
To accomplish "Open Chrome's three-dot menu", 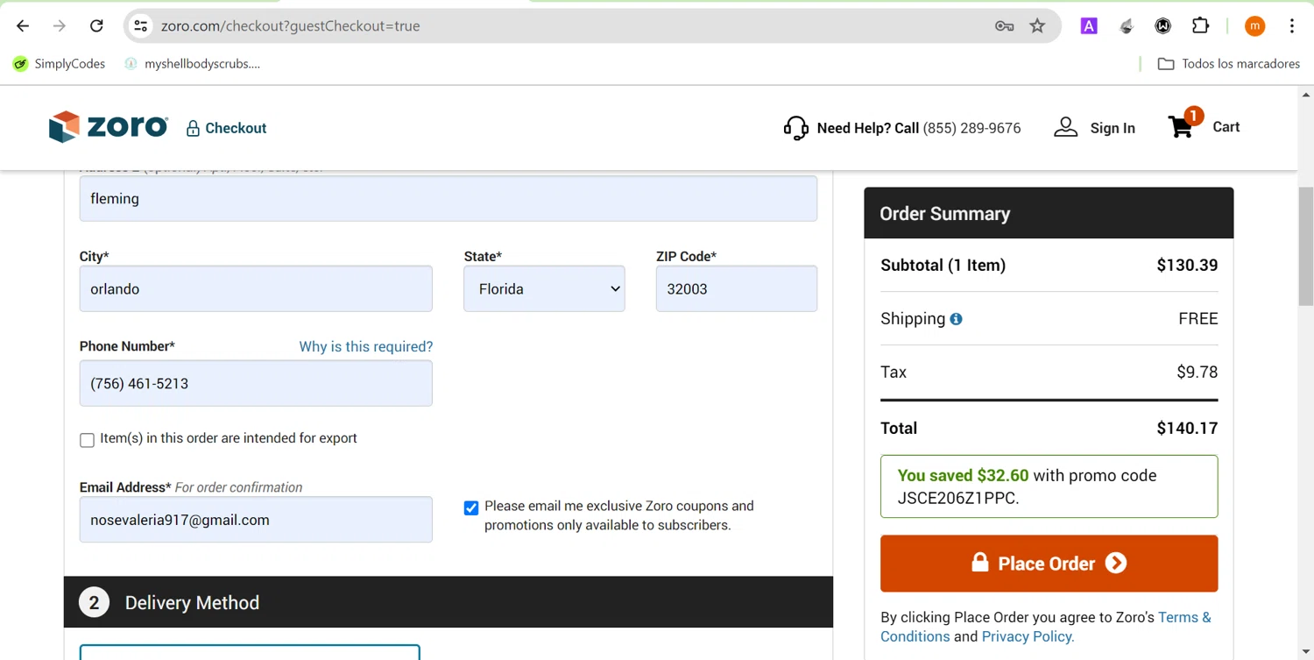I will [1292, 26].
